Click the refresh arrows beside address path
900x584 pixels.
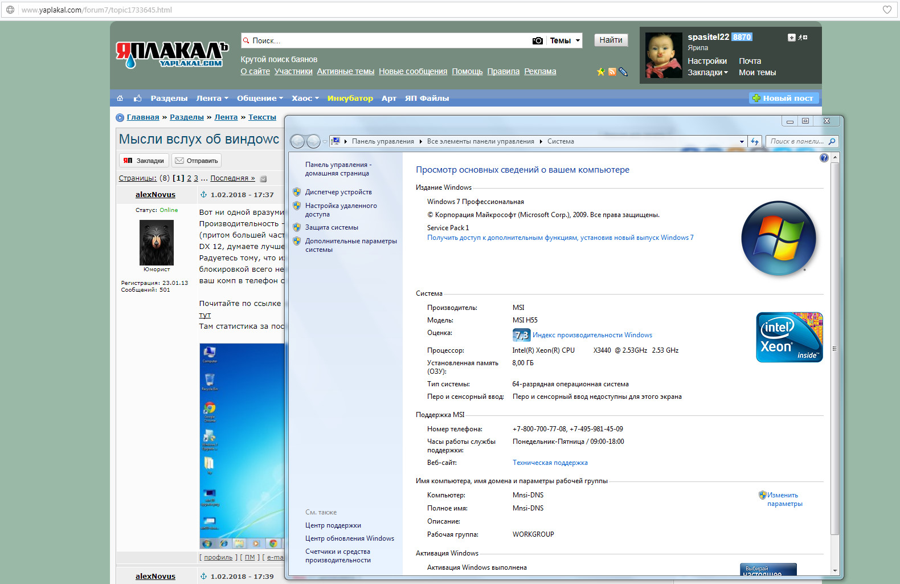click(755, 141)
